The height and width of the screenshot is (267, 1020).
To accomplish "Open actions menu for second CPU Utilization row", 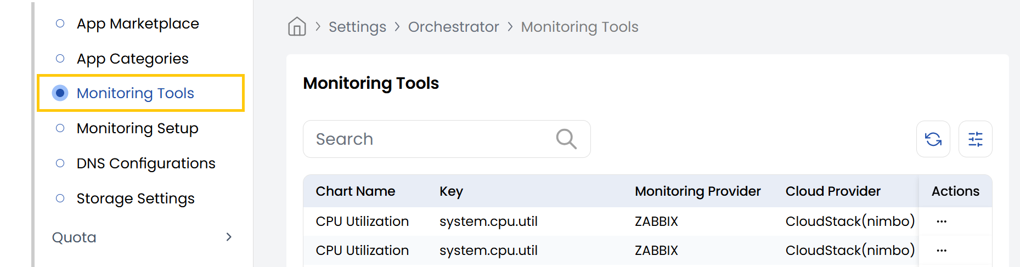I will (x=942, y=251).
